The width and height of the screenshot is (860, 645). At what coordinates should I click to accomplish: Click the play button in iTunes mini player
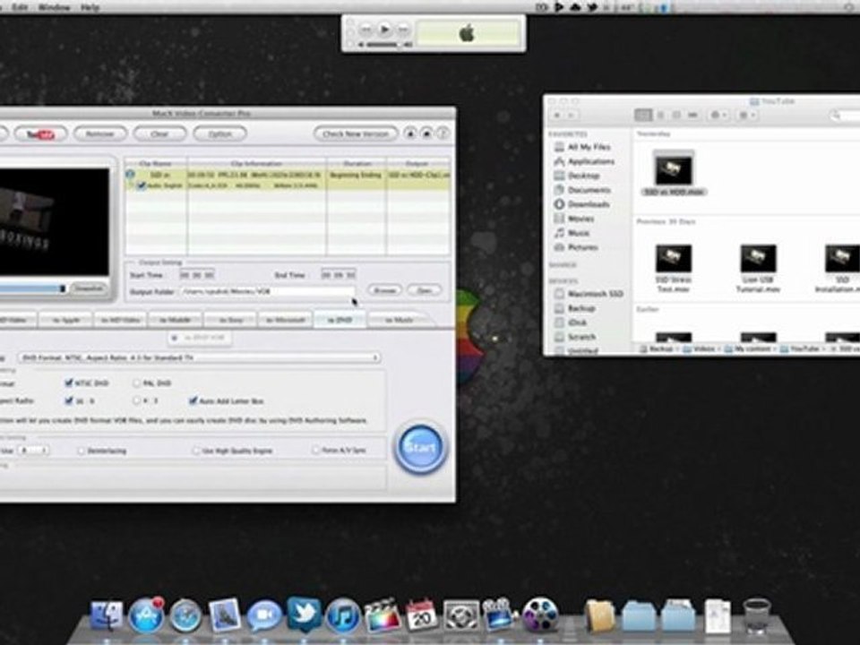[384, 30]
